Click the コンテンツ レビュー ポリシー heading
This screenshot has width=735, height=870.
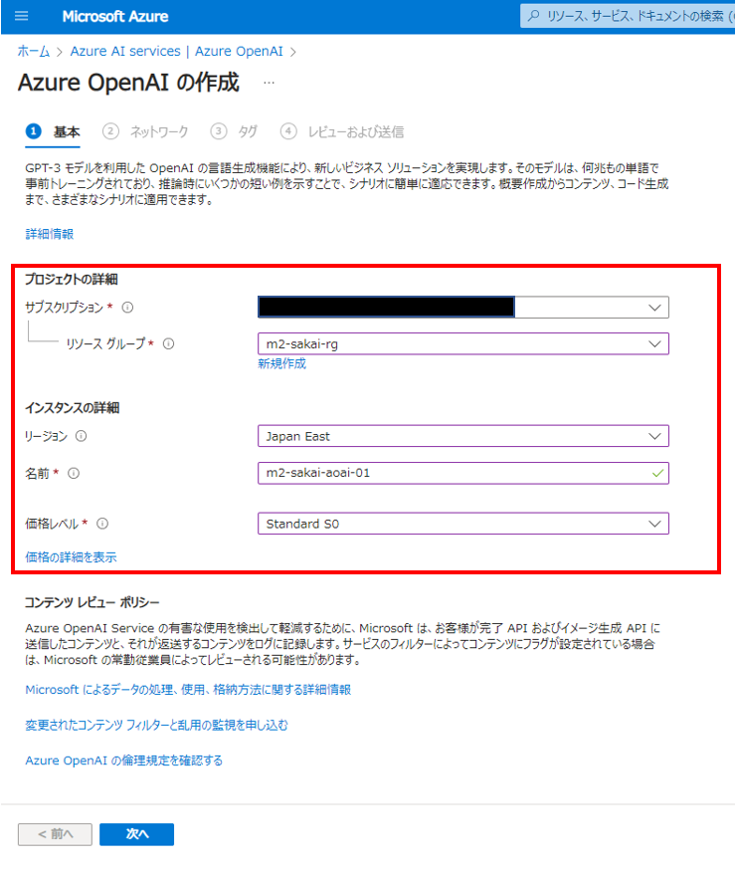click(92, 602)
